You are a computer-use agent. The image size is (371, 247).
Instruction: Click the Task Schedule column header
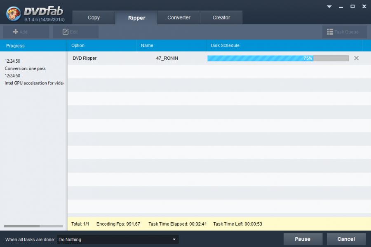pos(284,45)
